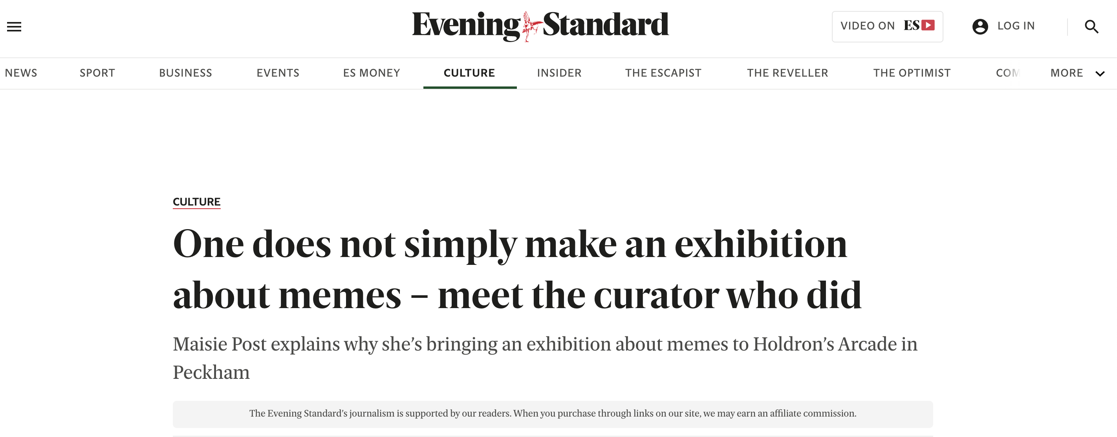
Task: Go to the NEWS section
Action: [x=21, y=73]
